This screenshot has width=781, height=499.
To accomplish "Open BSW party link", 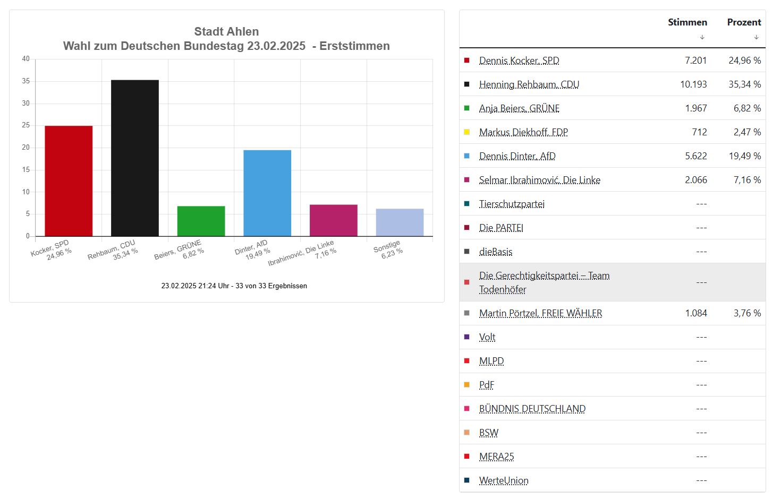I will [489, 433].
